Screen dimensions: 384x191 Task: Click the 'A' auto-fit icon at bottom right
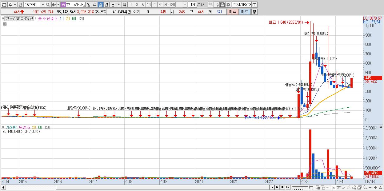[x=380, y=187]
